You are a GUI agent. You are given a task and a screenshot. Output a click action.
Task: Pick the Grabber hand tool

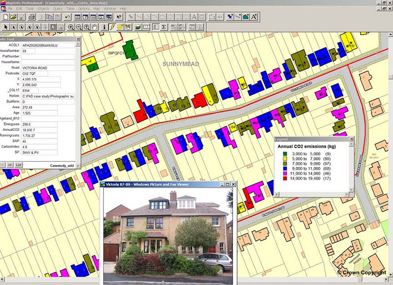point(94,26)
